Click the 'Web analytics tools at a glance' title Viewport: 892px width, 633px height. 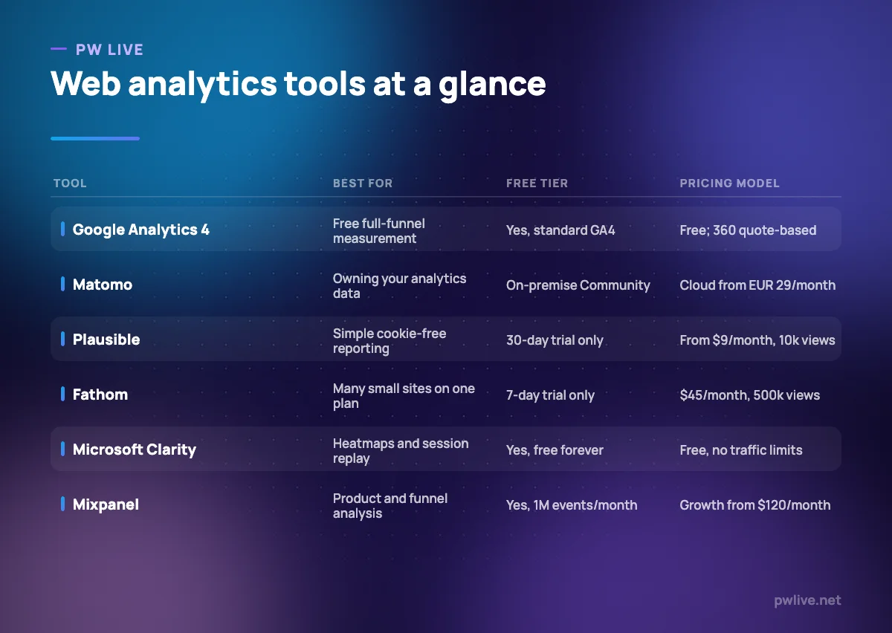298,84
